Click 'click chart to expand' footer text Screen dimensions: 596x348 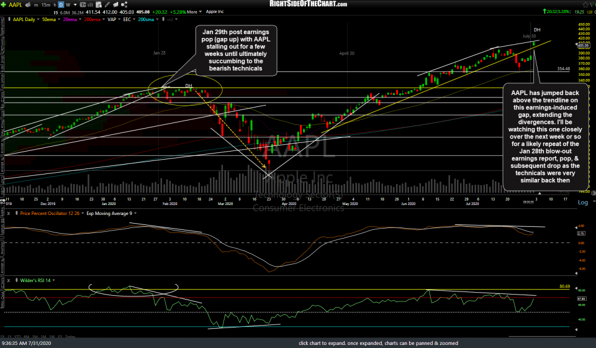pyautogui.click(x=378, y=343)
